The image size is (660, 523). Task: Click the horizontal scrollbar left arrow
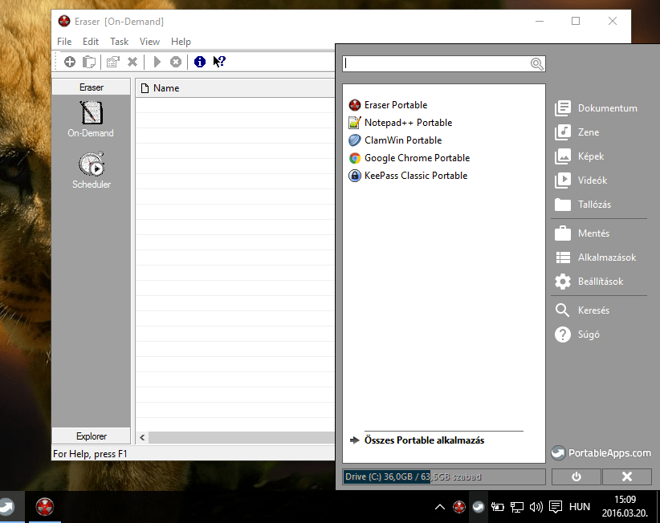142,438
